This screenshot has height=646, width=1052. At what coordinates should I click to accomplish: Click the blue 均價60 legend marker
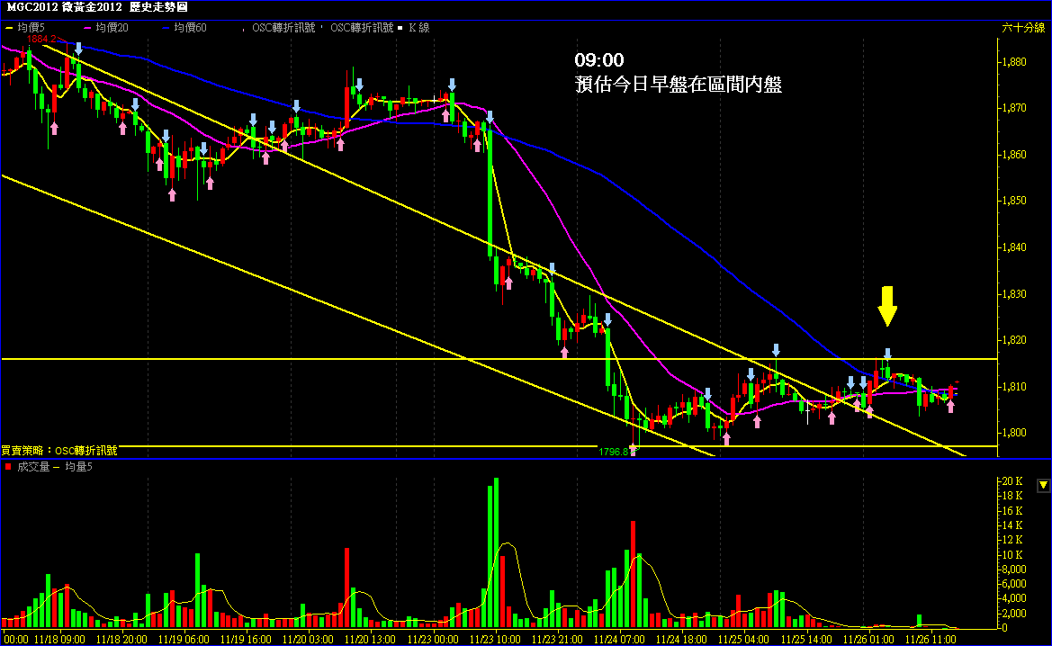(x=166, y=28)
